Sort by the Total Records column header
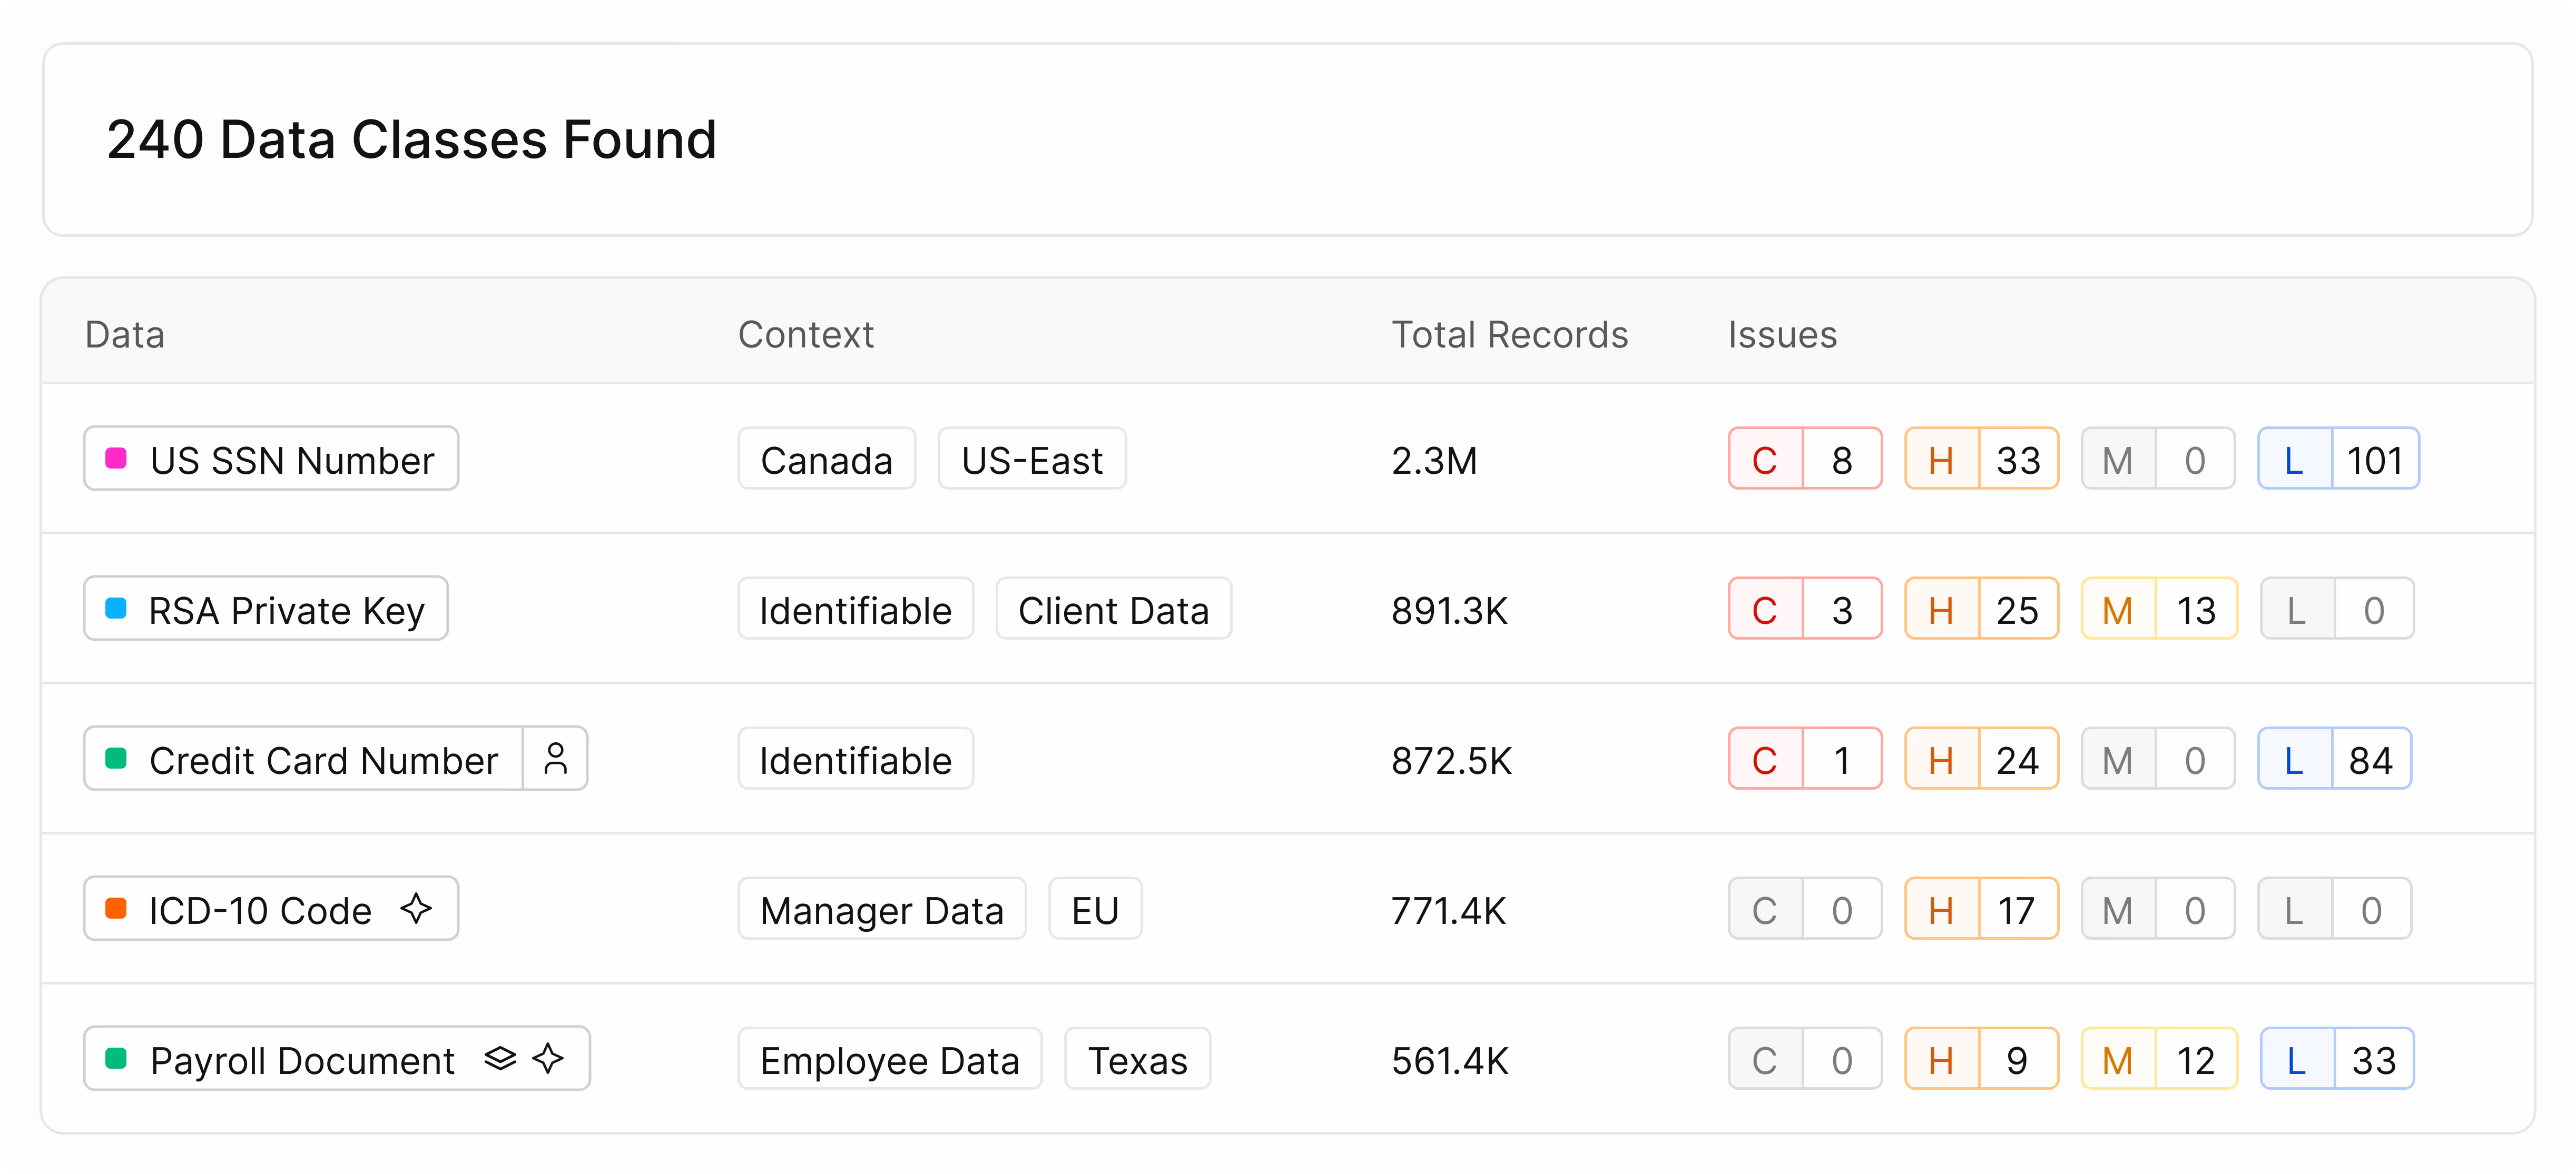 coord(1509,335)
